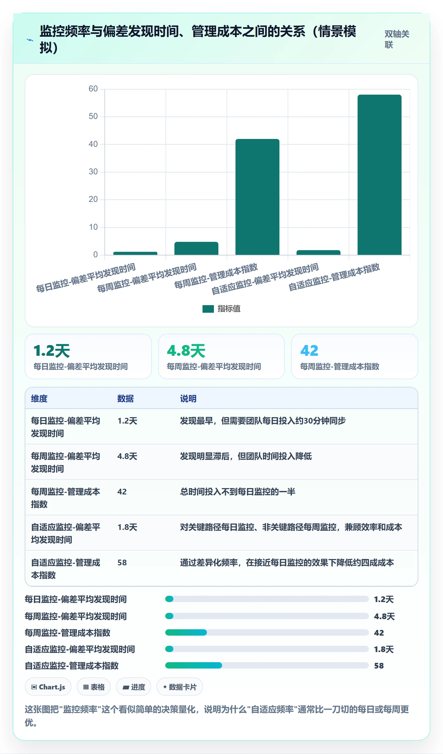Click the 说明 column header
Image resolution: width=443 pixels, height=754 pixels.
pyautogui.click(x=188, y=399)
